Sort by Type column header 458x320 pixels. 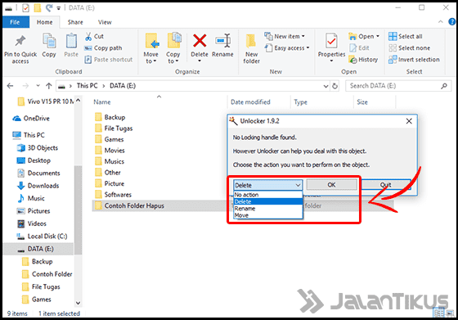[301, 102]
